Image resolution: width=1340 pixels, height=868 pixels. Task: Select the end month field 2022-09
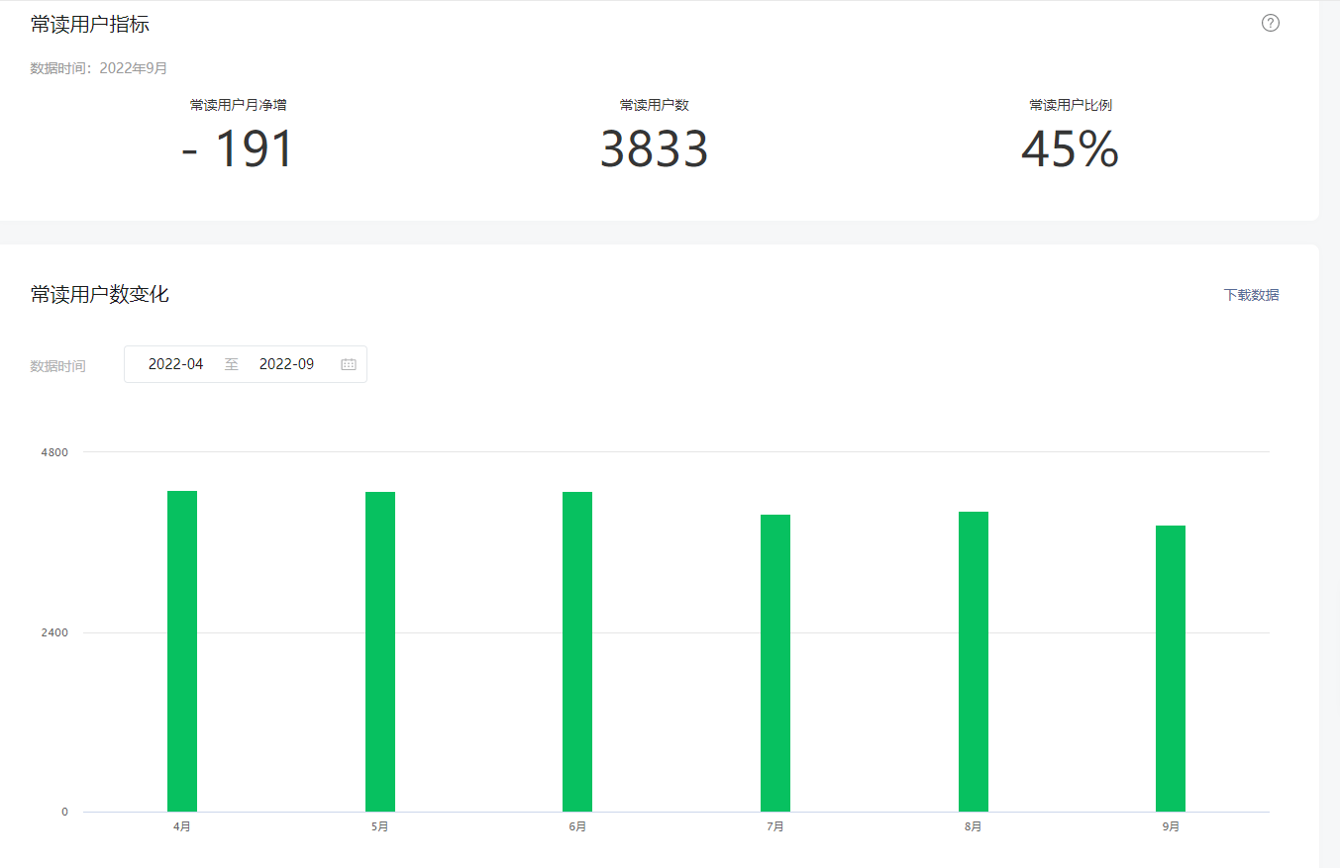click(x=286, y=364)
